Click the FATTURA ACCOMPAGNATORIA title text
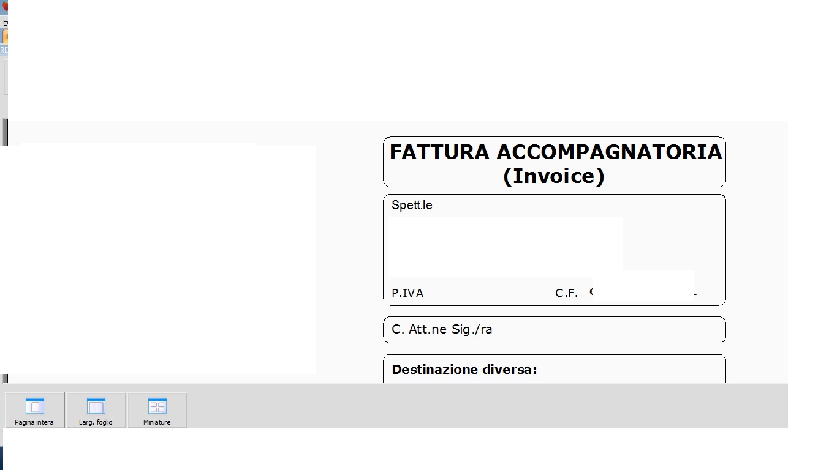 555,152
